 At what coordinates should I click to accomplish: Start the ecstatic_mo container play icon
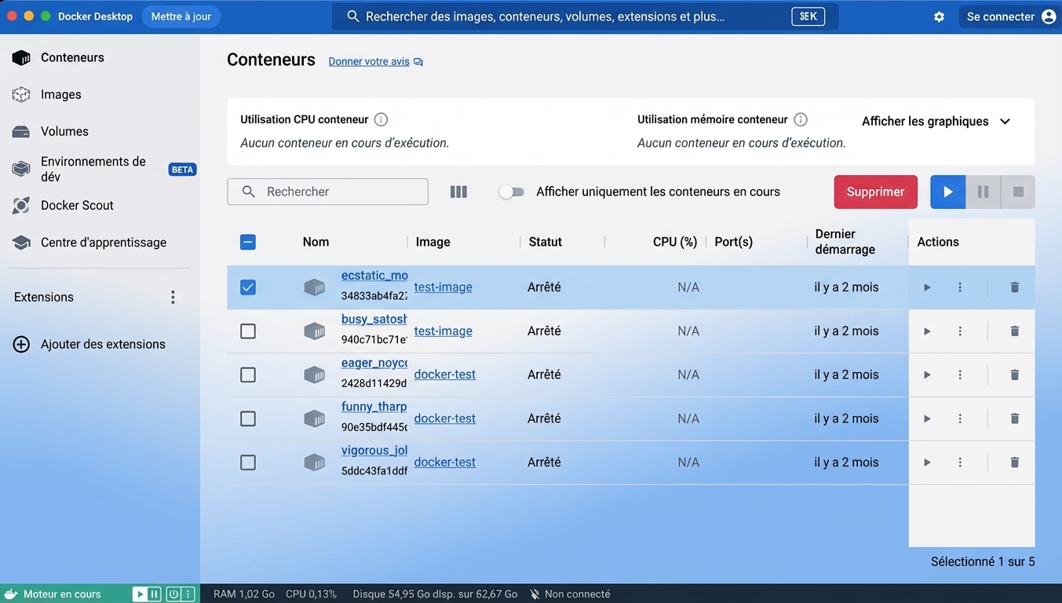[927, 287]
